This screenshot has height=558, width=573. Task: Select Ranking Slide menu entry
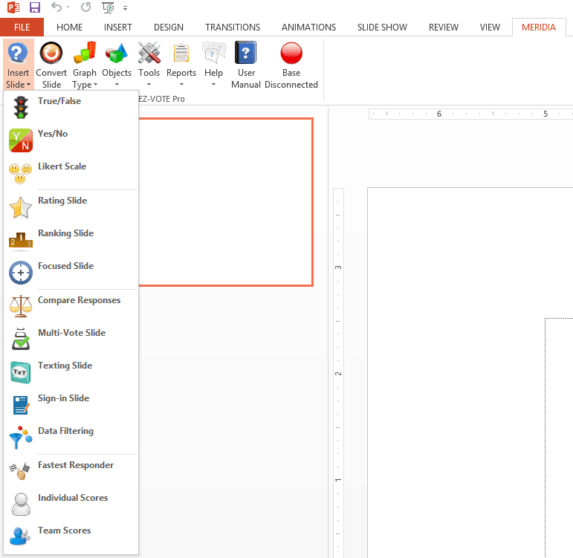(71, 240)
